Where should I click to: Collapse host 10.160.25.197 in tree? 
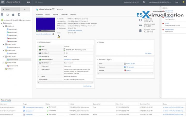click(4, 57)
